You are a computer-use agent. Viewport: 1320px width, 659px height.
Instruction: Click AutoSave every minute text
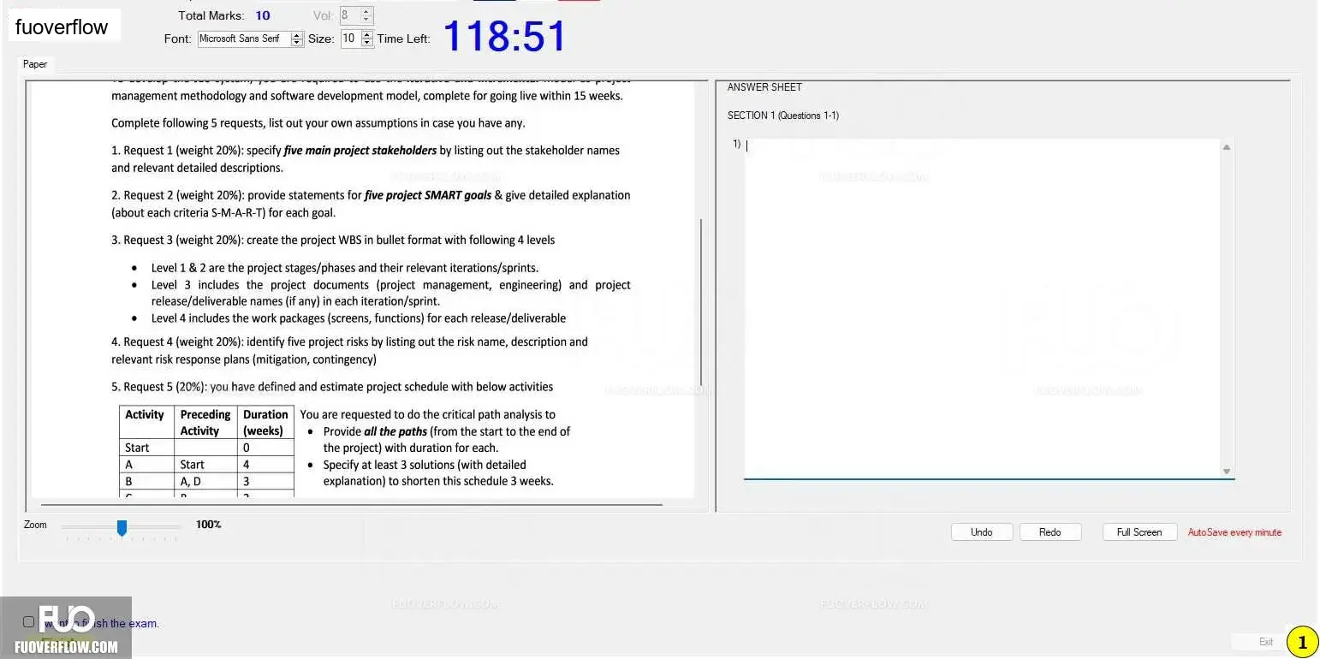[1234, 532]
